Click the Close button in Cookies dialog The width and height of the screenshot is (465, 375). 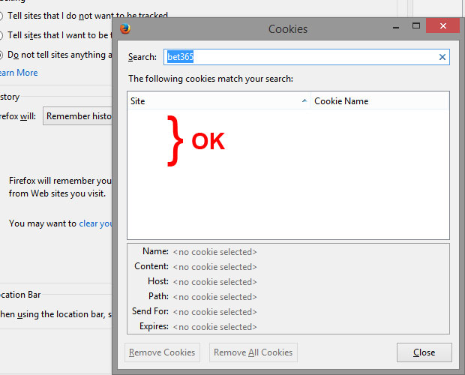[424, 352]
